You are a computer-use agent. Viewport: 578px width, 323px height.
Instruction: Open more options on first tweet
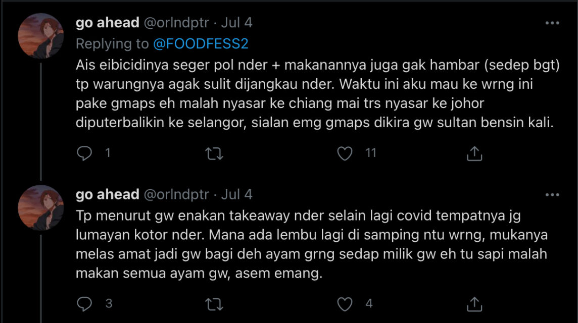tap(552, 23)
